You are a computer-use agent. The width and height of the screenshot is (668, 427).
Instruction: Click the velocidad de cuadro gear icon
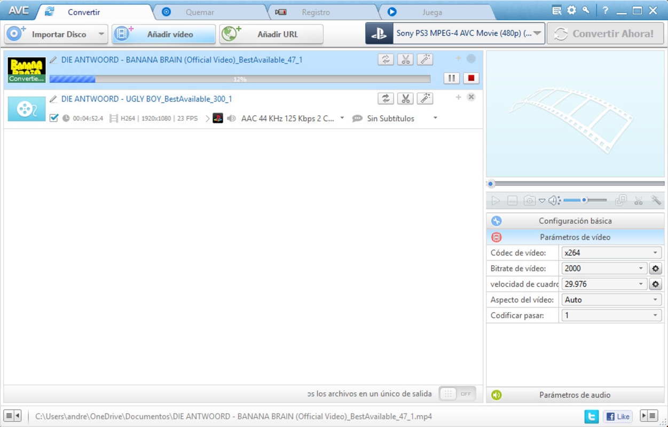(655, 284)
